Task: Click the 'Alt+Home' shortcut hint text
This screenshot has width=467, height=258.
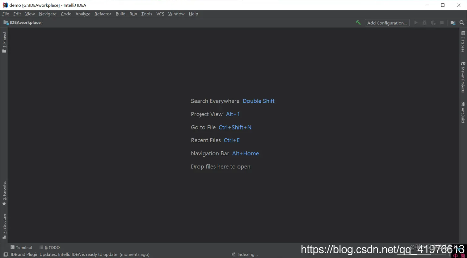Action: coord(246,154)
